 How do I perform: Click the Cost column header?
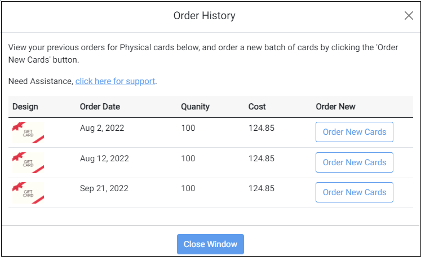point(257,107)
